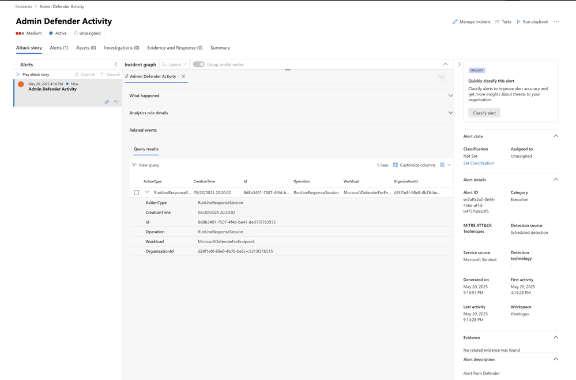This screenshot has width=576, height=380.
Task: Sort by the CreationTime column header
Action: (x=204, y=181)
